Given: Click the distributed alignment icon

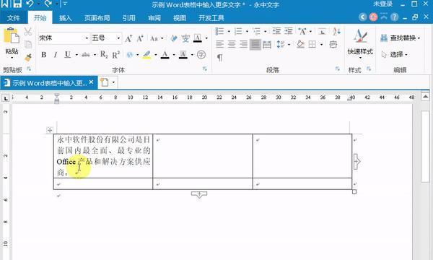Looking at the screenshot, I should click(x=267, y=45).
